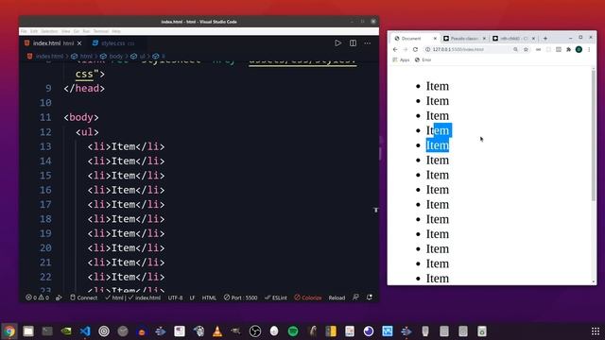Open the Help menu in VS Code
Screen dimensions: 605x340
click(116, 31)
